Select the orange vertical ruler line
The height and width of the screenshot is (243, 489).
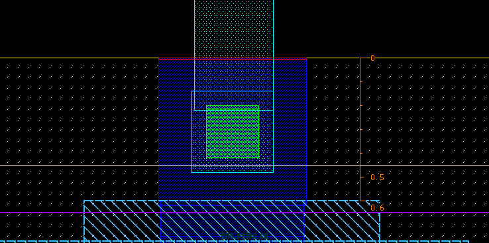pos(360,129)
